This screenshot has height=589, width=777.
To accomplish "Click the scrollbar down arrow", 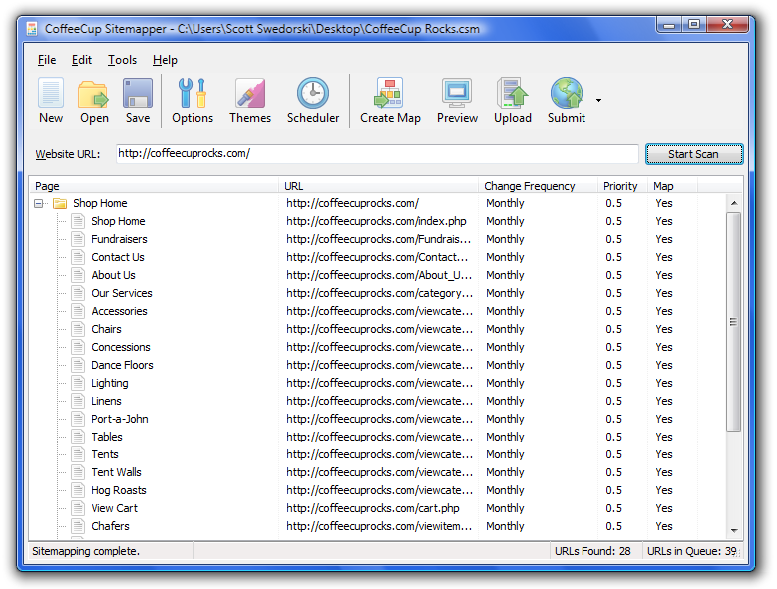I will [734, 530].
